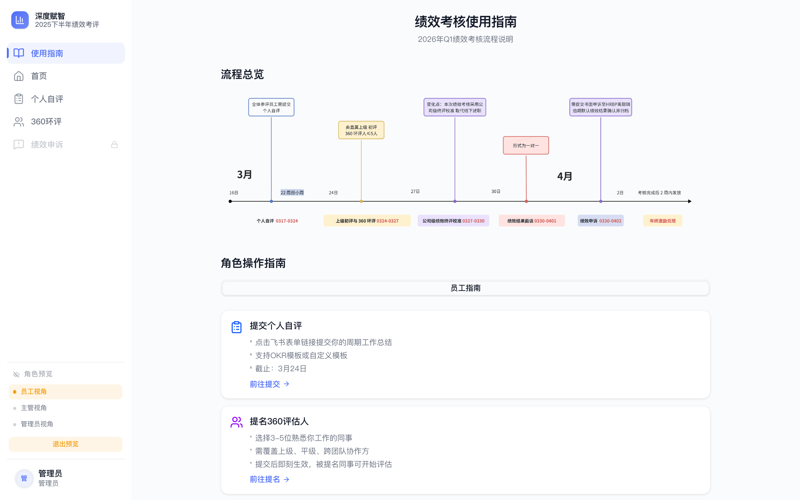Click the clipboard icon beside 提交个人自评
Screen dimensions: 800x500
coord(236,327)
